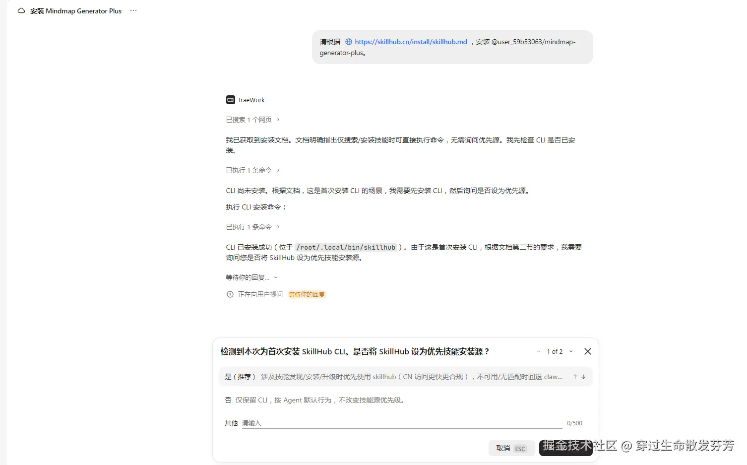
Task: Click the TraeWork agent icon
Action: click(231, 100)
